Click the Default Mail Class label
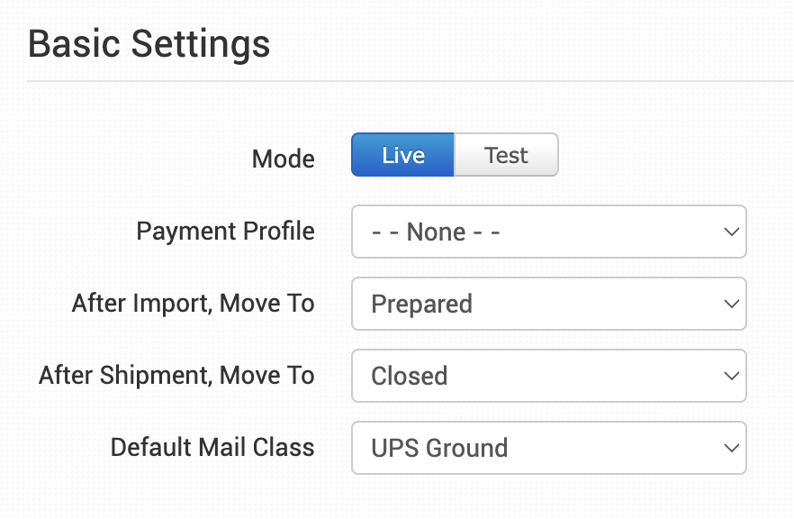Image resolution: width=794 pixels, height=519 pixels. click(x=212, y=448)
